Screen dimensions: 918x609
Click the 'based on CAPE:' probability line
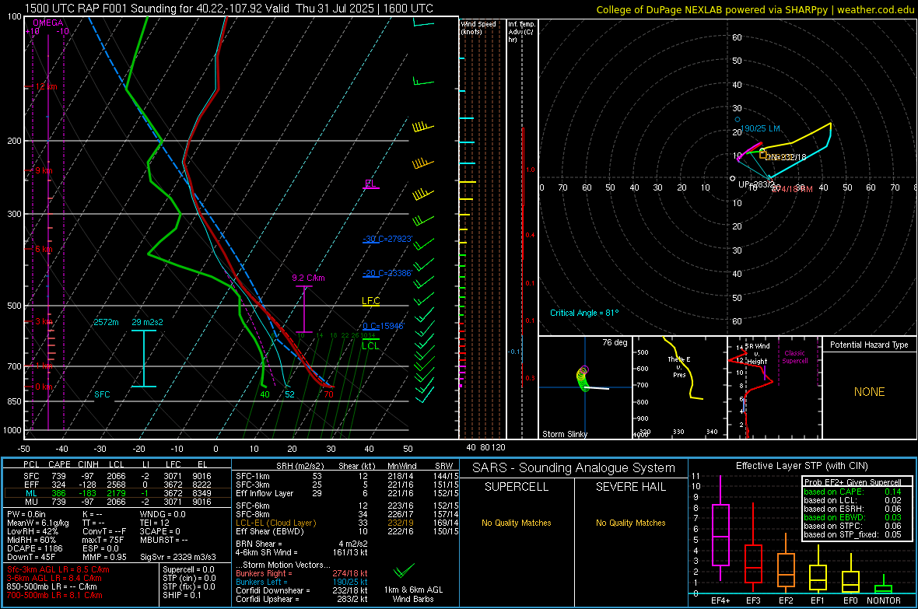coord(853,492)
